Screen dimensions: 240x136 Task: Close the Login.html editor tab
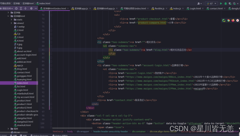[x=203, y=9]
